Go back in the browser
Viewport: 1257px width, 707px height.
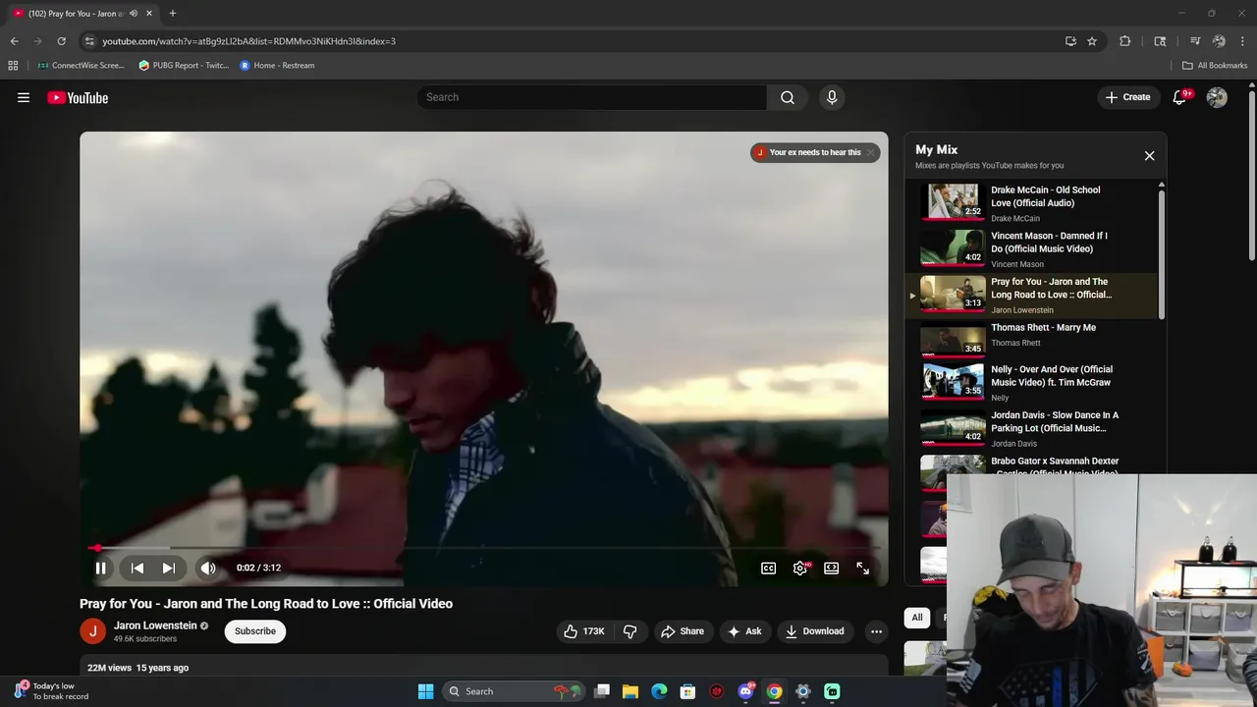[x=14, y=41]
